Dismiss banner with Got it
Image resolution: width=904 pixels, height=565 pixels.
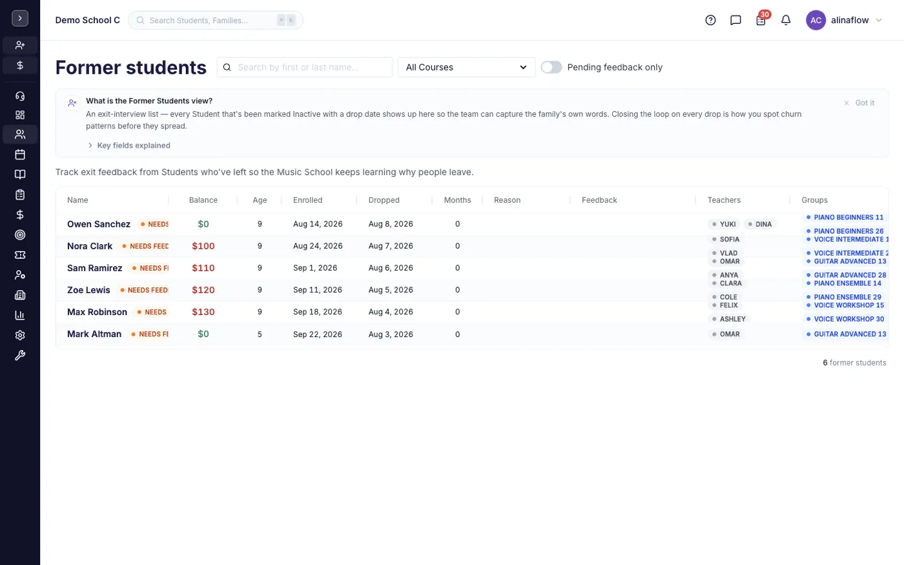[859, 103]
